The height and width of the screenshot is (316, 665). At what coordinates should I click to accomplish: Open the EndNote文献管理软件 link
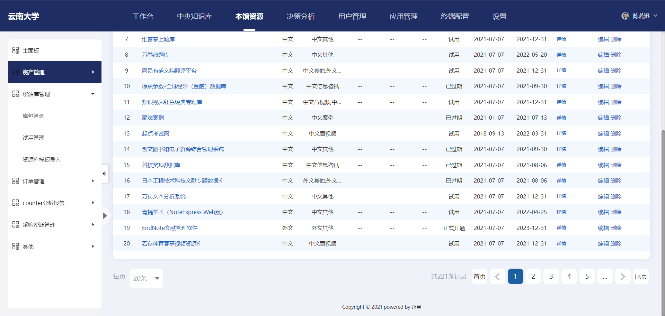click(170, 228)
